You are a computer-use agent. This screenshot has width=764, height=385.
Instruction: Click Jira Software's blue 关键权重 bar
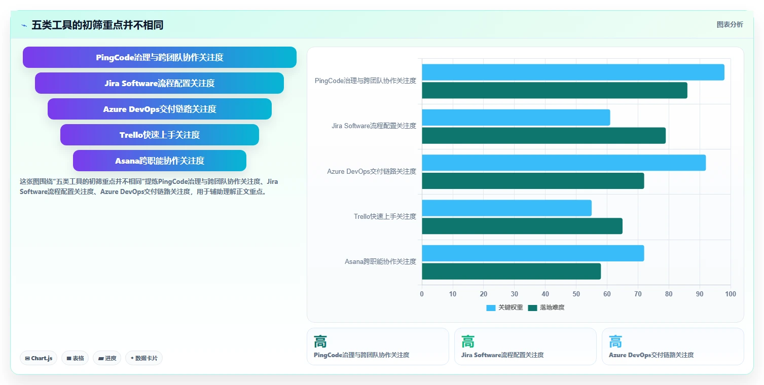pyautogui.click(x=516, y=118)
